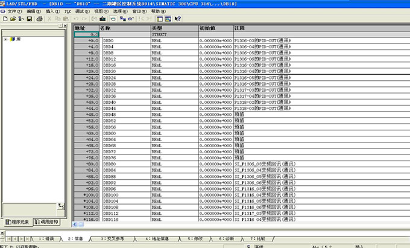410x248 pixels.
Task: Click the +24.0 address row header
Action: click(86, 78)
